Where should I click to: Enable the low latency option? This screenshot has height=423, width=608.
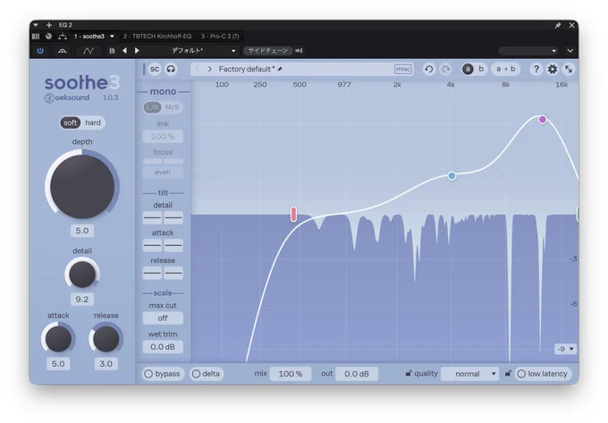click(x=543, y=374)
